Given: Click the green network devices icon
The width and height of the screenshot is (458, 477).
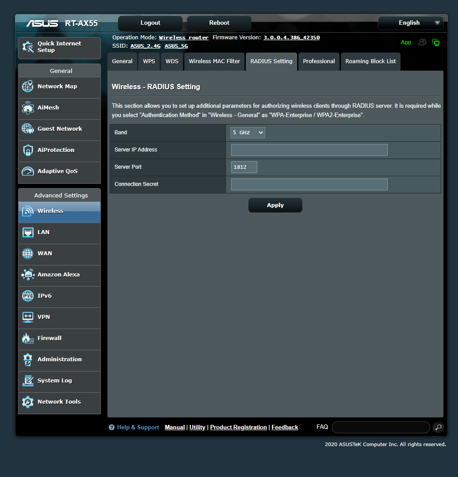Looking at the screenshot, I should click(x=436, y=42).
